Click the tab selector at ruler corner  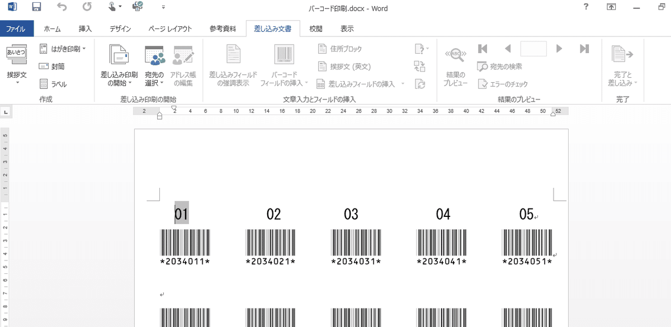tap(6, 112)
